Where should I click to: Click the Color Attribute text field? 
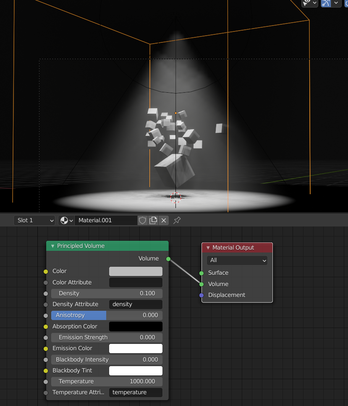tap(136, 283)
